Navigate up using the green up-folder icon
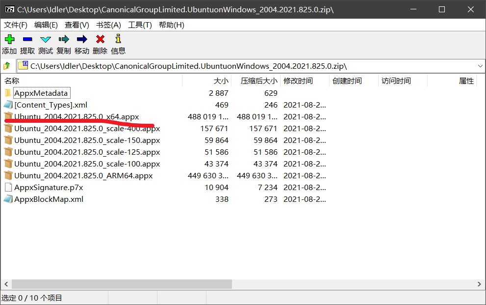 (x=7, y=65)
